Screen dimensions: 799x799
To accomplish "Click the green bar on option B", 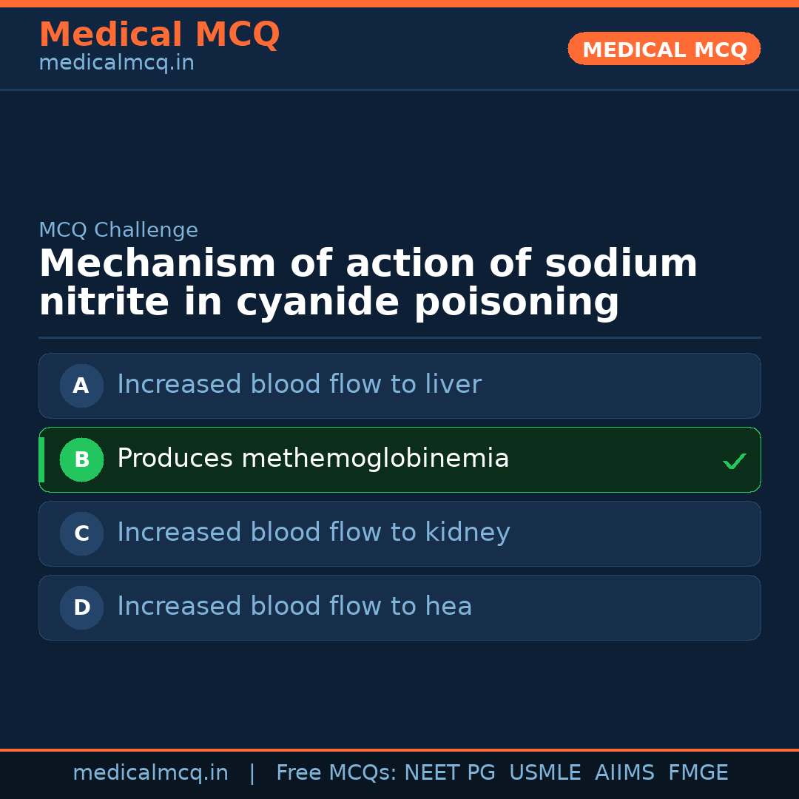I will [x=41, y=459].
